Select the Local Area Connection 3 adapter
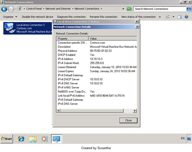192x152 pixels. (28, 28)
